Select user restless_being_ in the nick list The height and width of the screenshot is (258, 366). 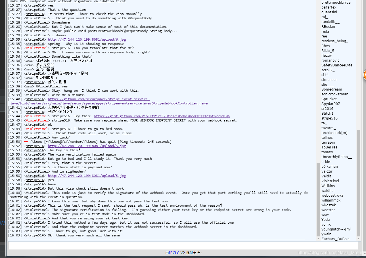pos(335,41)
